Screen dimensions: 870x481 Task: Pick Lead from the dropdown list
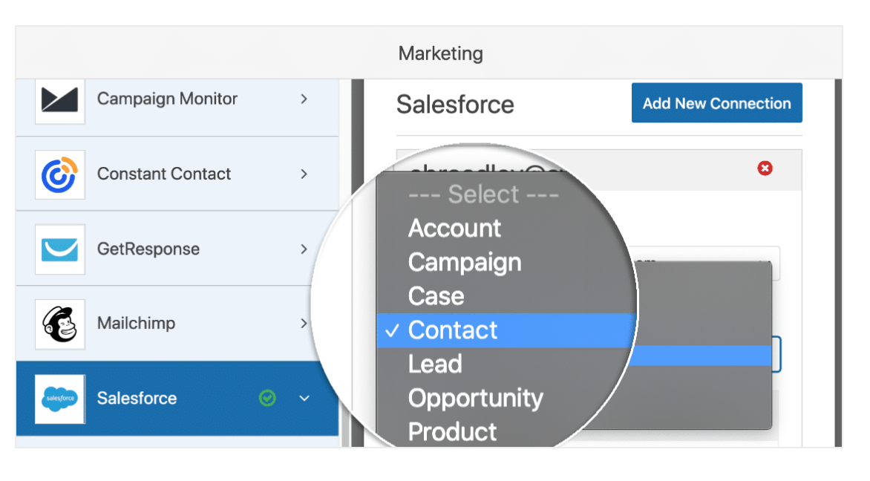point(435,364)
